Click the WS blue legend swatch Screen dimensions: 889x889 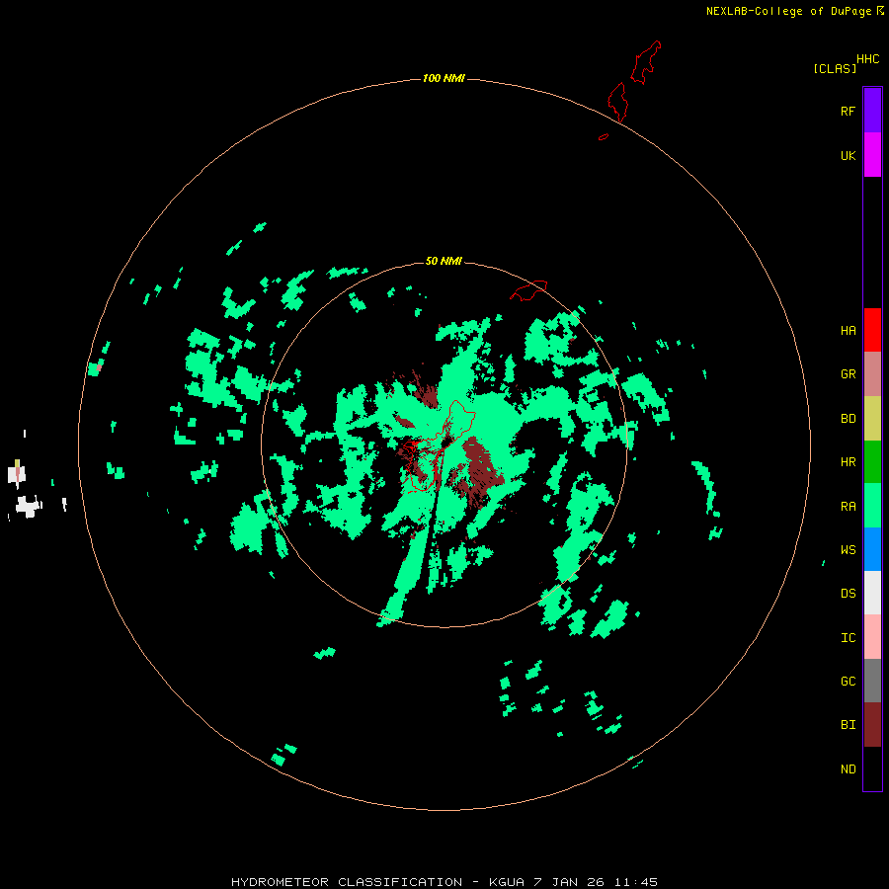(x=872, y=549)
